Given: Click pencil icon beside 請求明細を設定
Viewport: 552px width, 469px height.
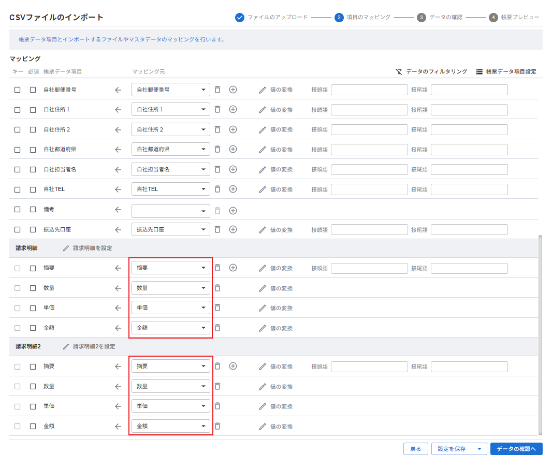Looking at the screenshot, I should point(66,248).
